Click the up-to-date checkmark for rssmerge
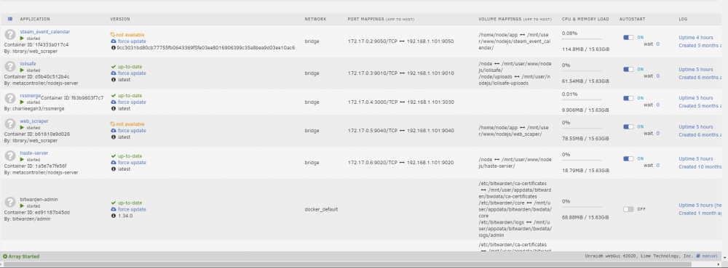This screenshot has width=728, height=268. click(x=114, y=95)
